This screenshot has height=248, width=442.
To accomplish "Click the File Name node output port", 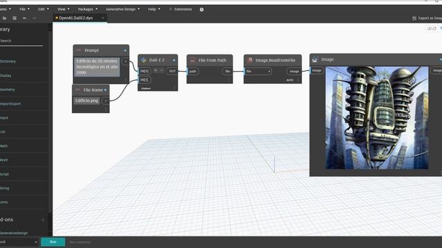I will [106, 101].
